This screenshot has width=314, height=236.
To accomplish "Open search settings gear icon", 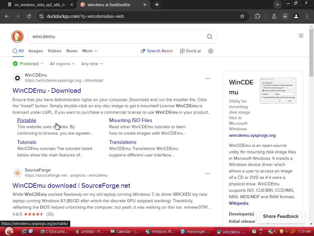I will (x=210, y=51).
